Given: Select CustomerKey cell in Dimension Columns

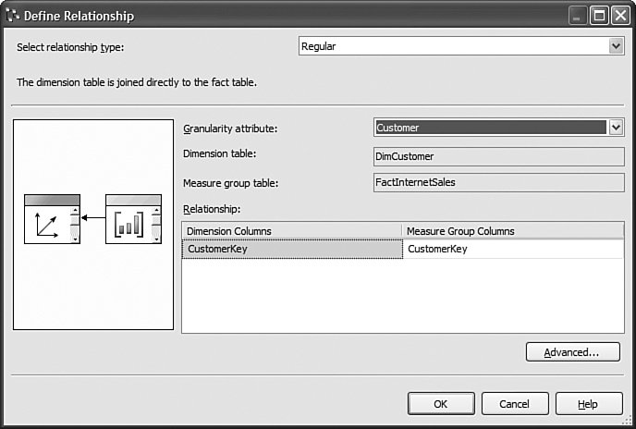Looking at the screenshot, I should [292, 249].
